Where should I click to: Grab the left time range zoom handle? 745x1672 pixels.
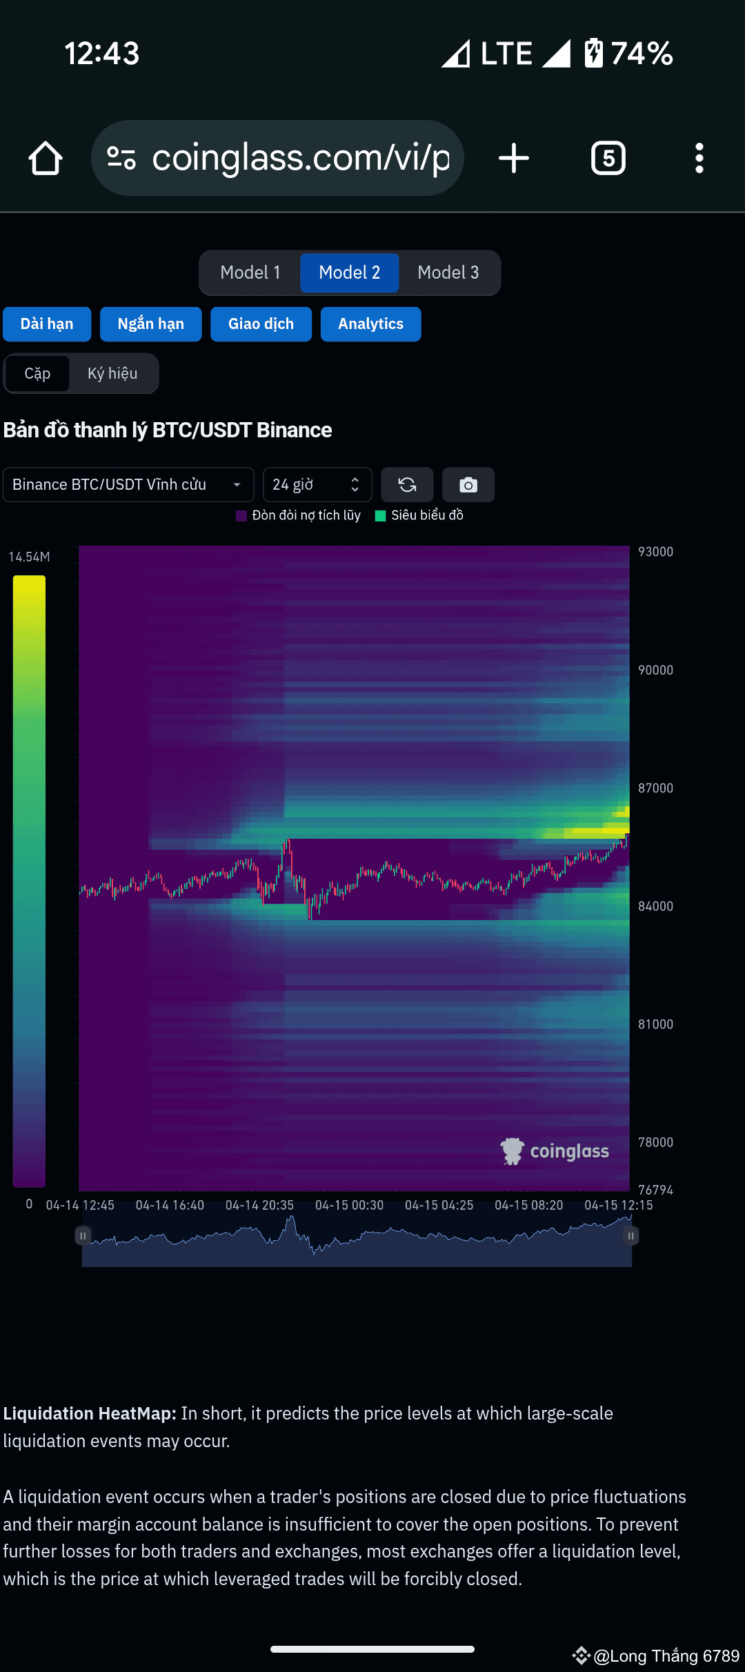pos(83,1235)
